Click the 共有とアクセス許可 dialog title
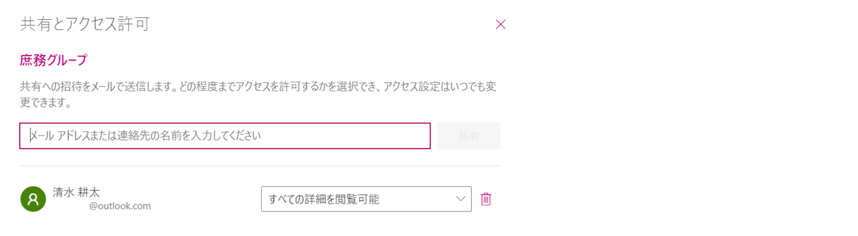This screenshot has height=236, width=858. 85,24
